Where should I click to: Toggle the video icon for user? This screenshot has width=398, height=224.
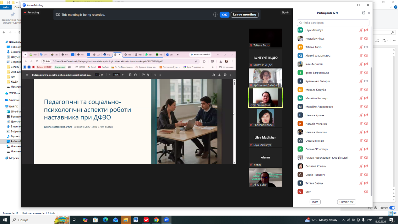coord(366,192)
